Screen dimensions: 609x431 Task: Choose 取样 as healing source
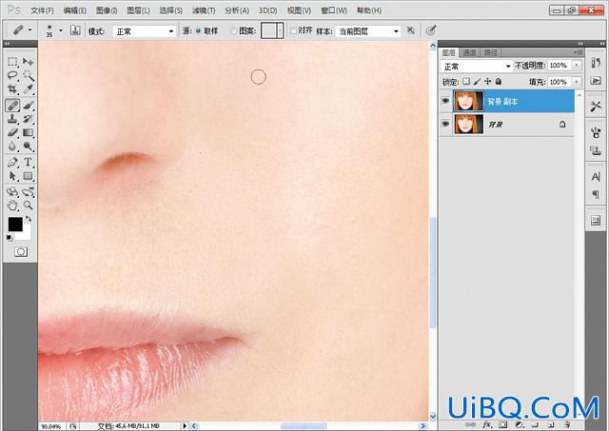[x=198, y=31]
